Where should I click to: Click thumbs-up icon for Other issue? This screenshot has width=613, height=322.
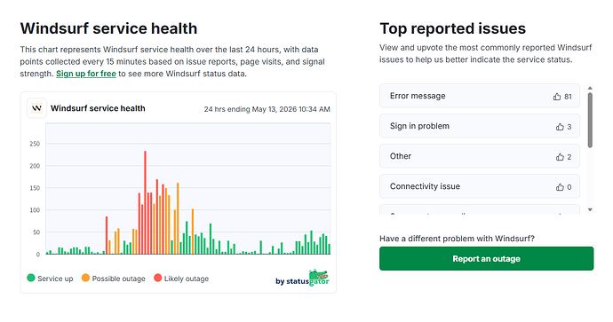560,157
